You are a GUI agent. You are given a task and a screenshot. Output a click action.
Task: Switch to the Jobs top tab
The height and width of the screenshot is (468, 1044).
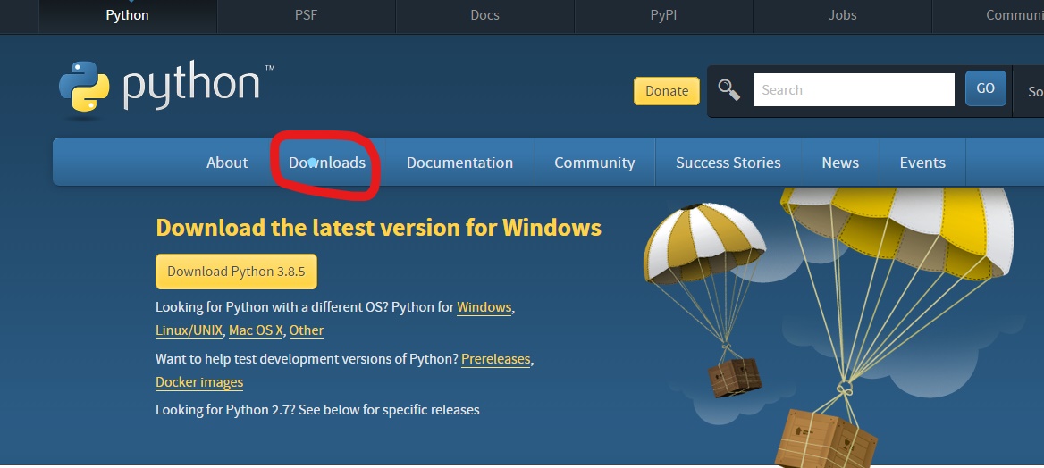[x=842, y=15]
